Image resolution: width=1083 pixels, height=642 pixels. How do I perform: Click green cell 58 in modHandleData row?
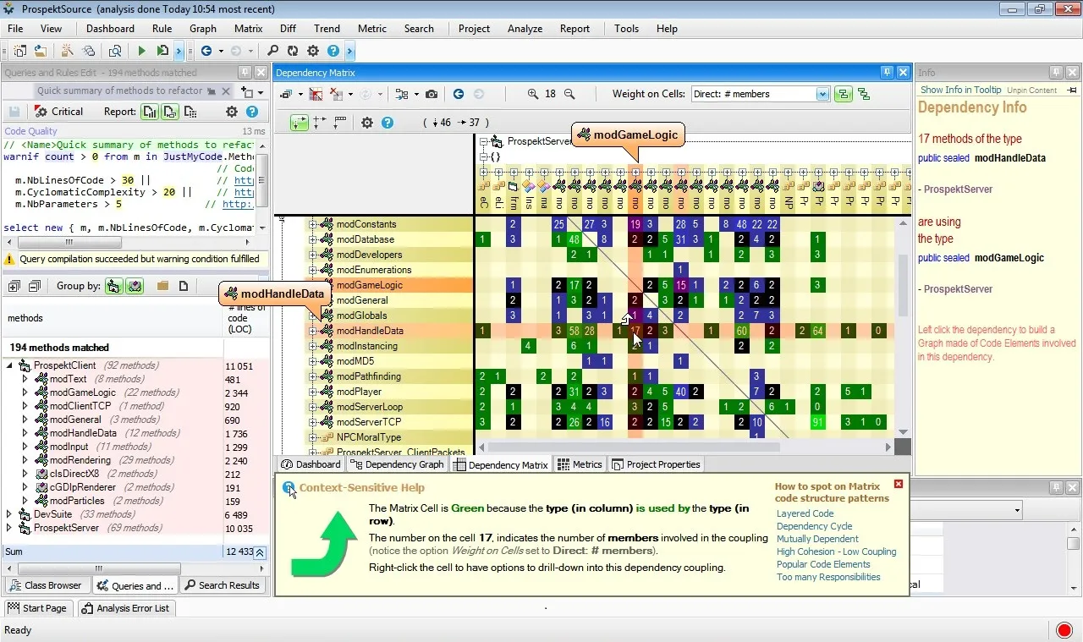pos(574,331)
